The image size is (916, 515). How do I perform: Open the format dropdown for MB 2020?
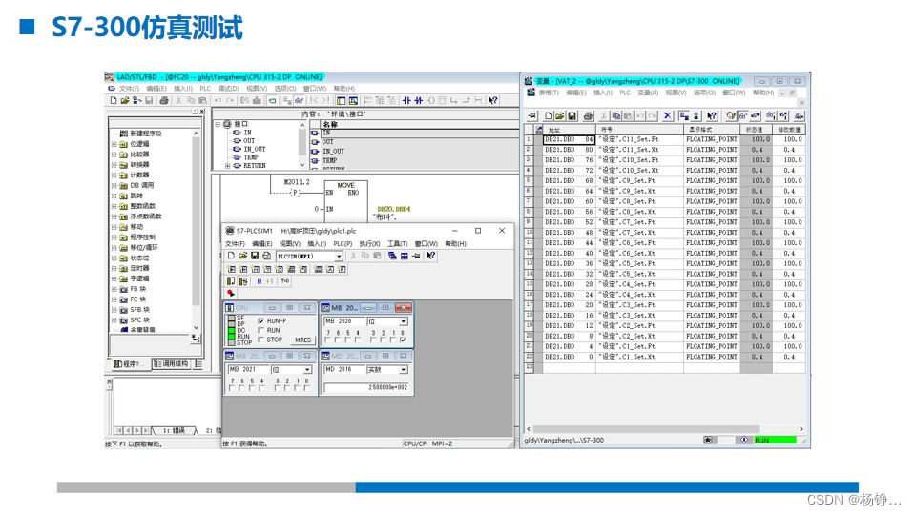click(x=403, y=321)
